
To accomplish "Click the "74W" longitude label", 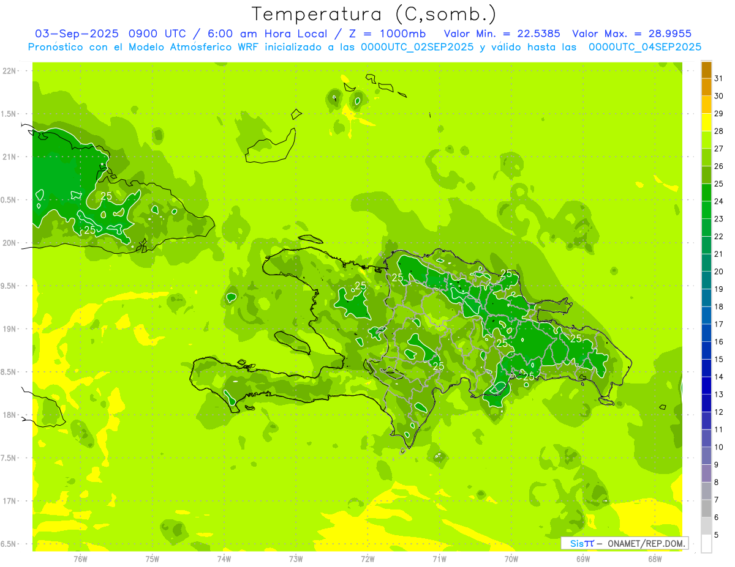I will tap(224, 559).
